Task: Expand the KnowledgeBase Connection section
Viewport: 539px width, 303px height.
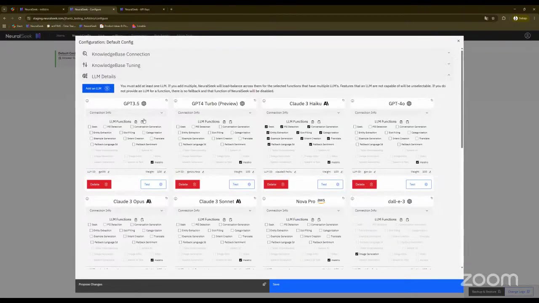Action: coord(267,54)
